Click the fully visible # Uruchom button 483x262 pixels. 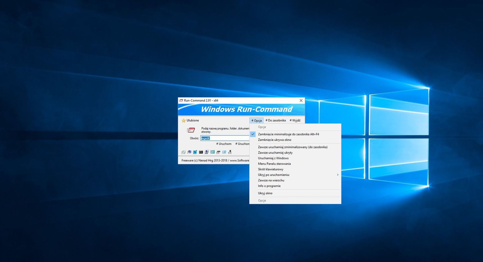pyautogui.click(x=224, y=144)
